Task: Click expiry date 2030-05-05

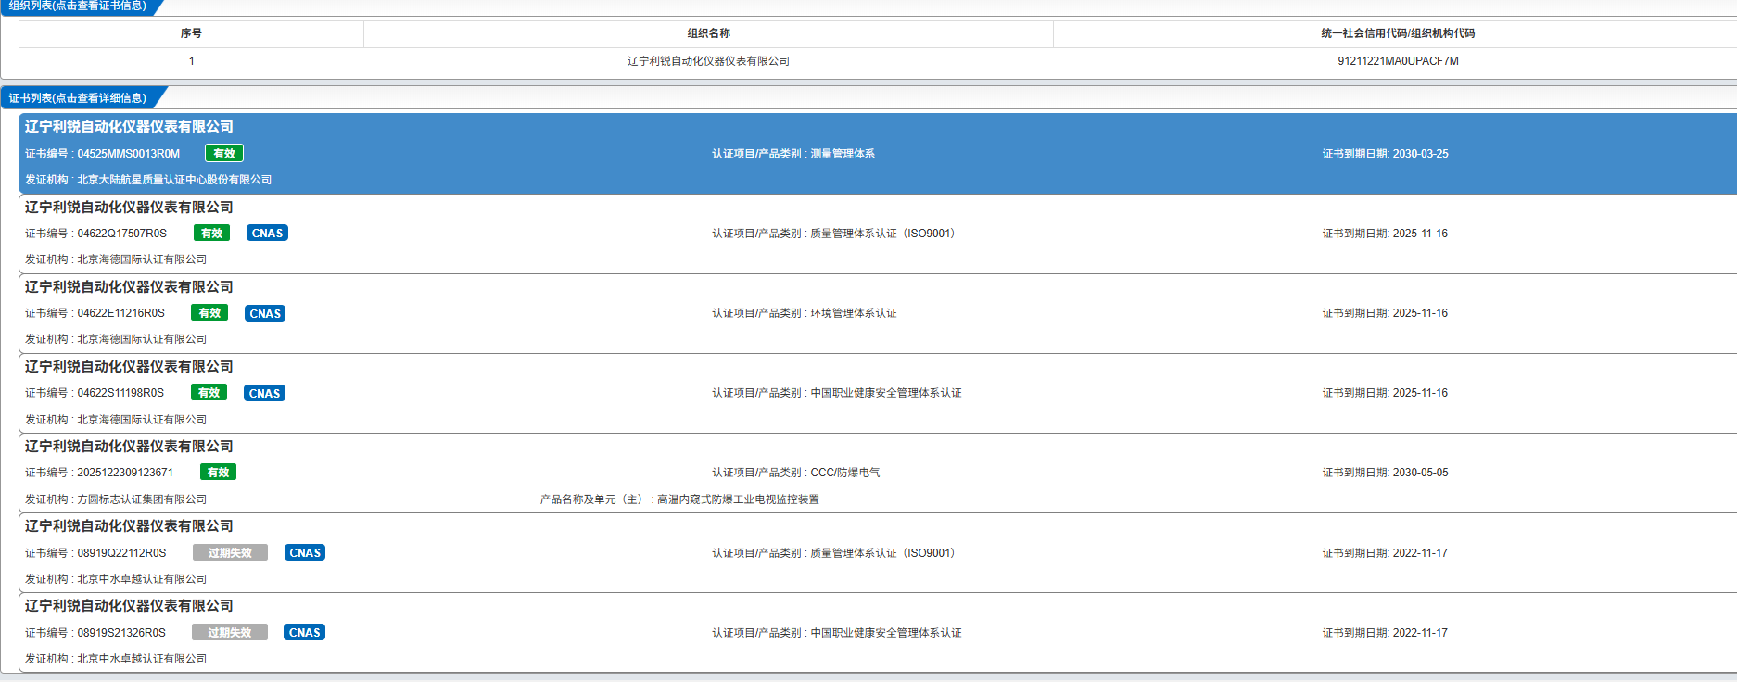Action: pyautogui.click(x=1421, y=473)
